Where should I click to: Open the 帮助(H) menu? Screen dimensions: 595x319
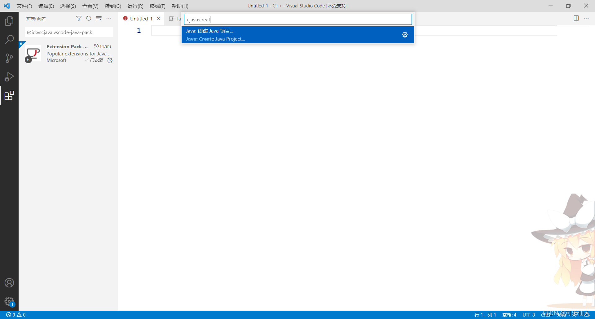[x=180, y=6]
